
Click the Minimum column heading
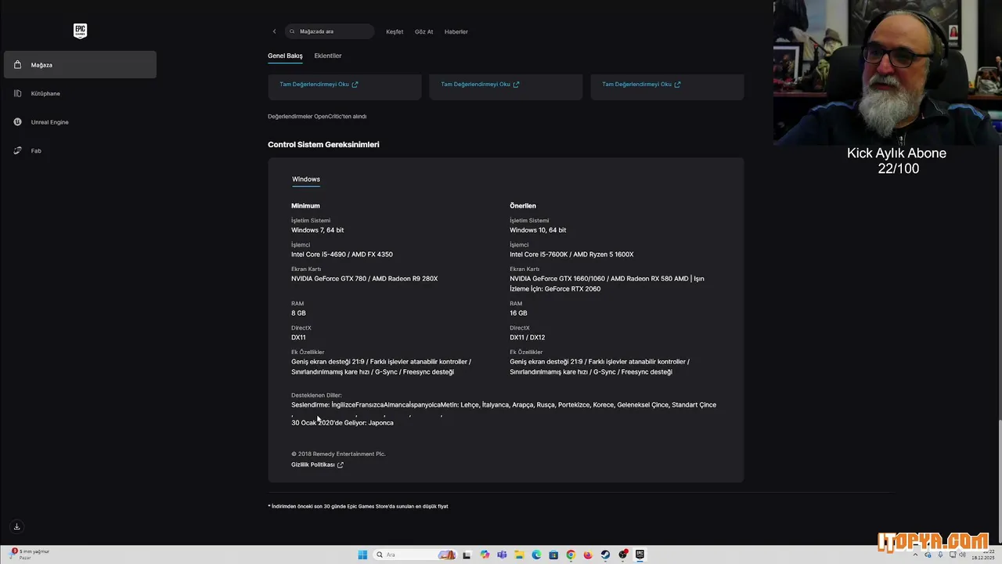pyautogui.click(x=305, y=205)
